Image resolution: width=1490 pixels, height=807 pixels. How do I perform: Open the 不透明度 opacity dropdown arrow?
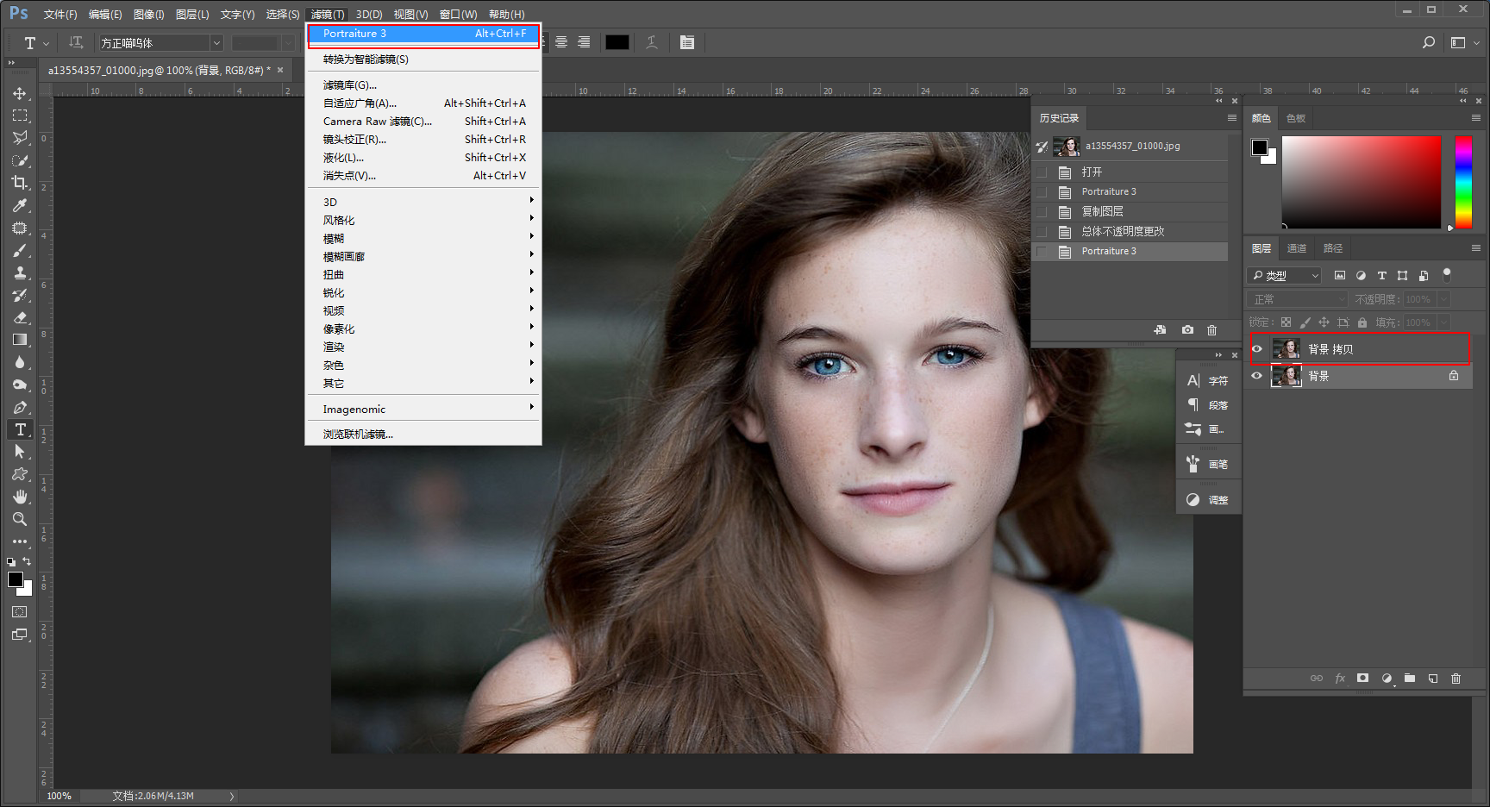1443,299
